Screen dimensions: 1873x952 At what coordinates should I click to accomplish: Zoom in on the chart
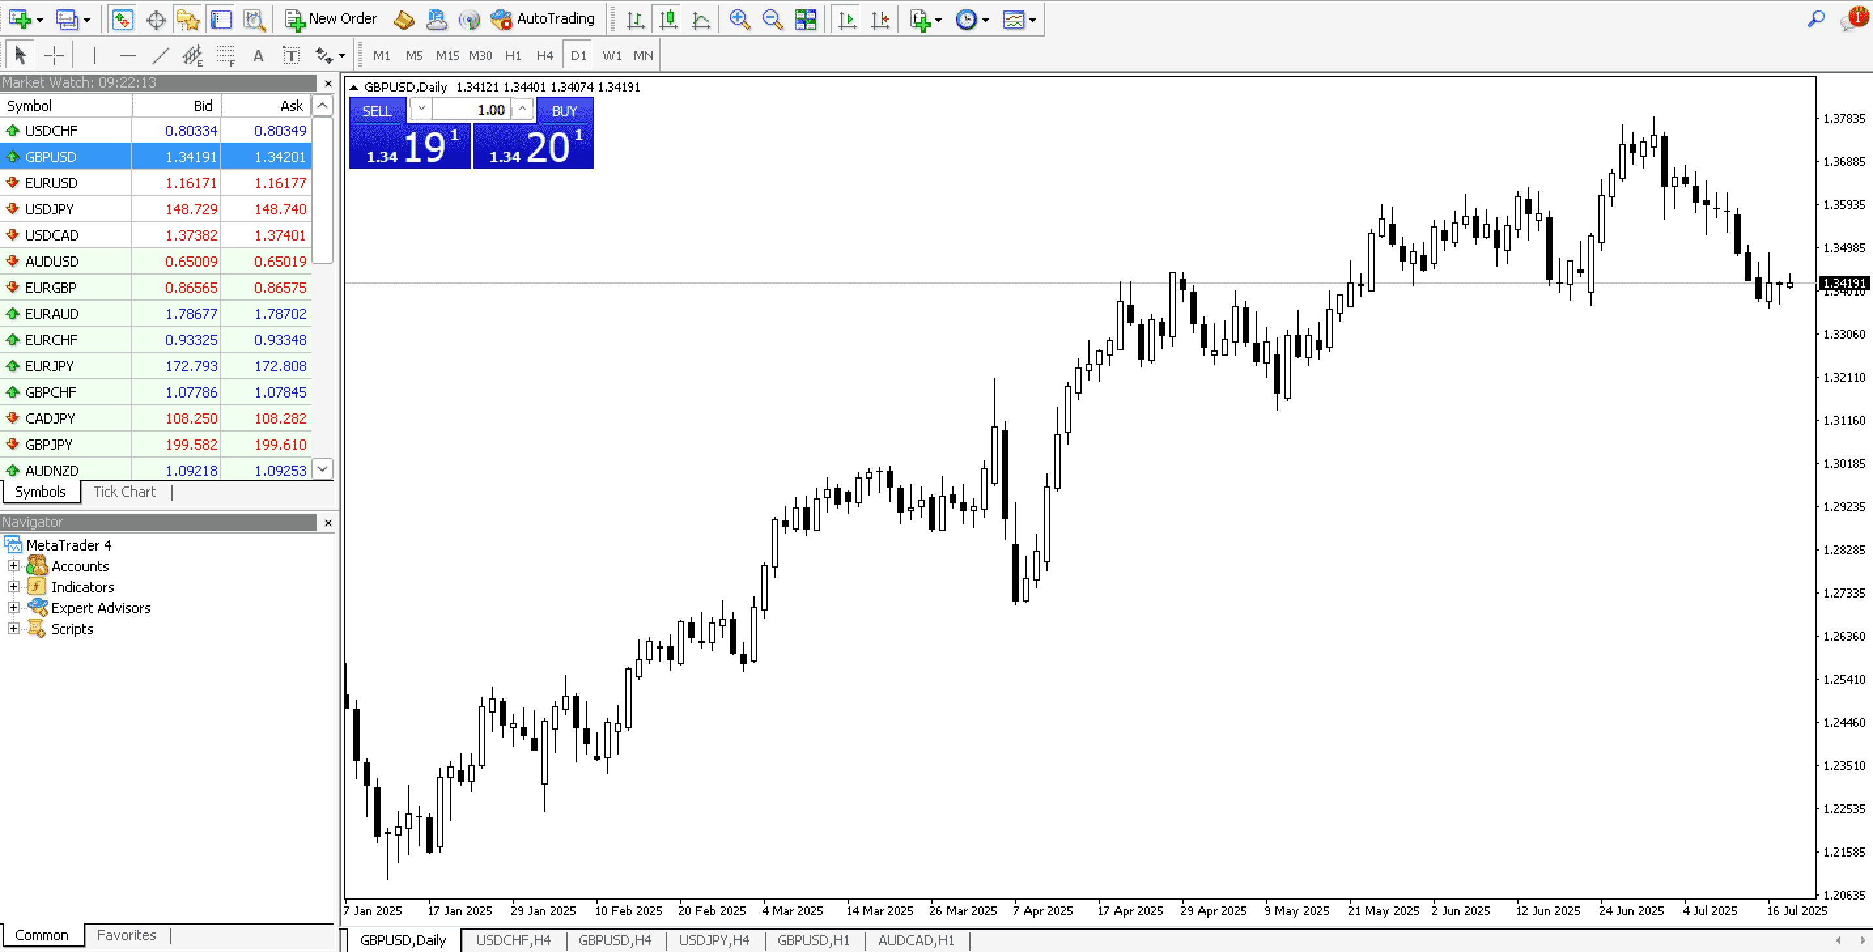coord(740,19)
